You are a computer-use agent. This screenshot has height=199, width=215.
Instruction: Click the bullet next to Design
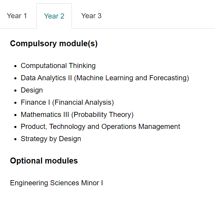pos(16,91)
